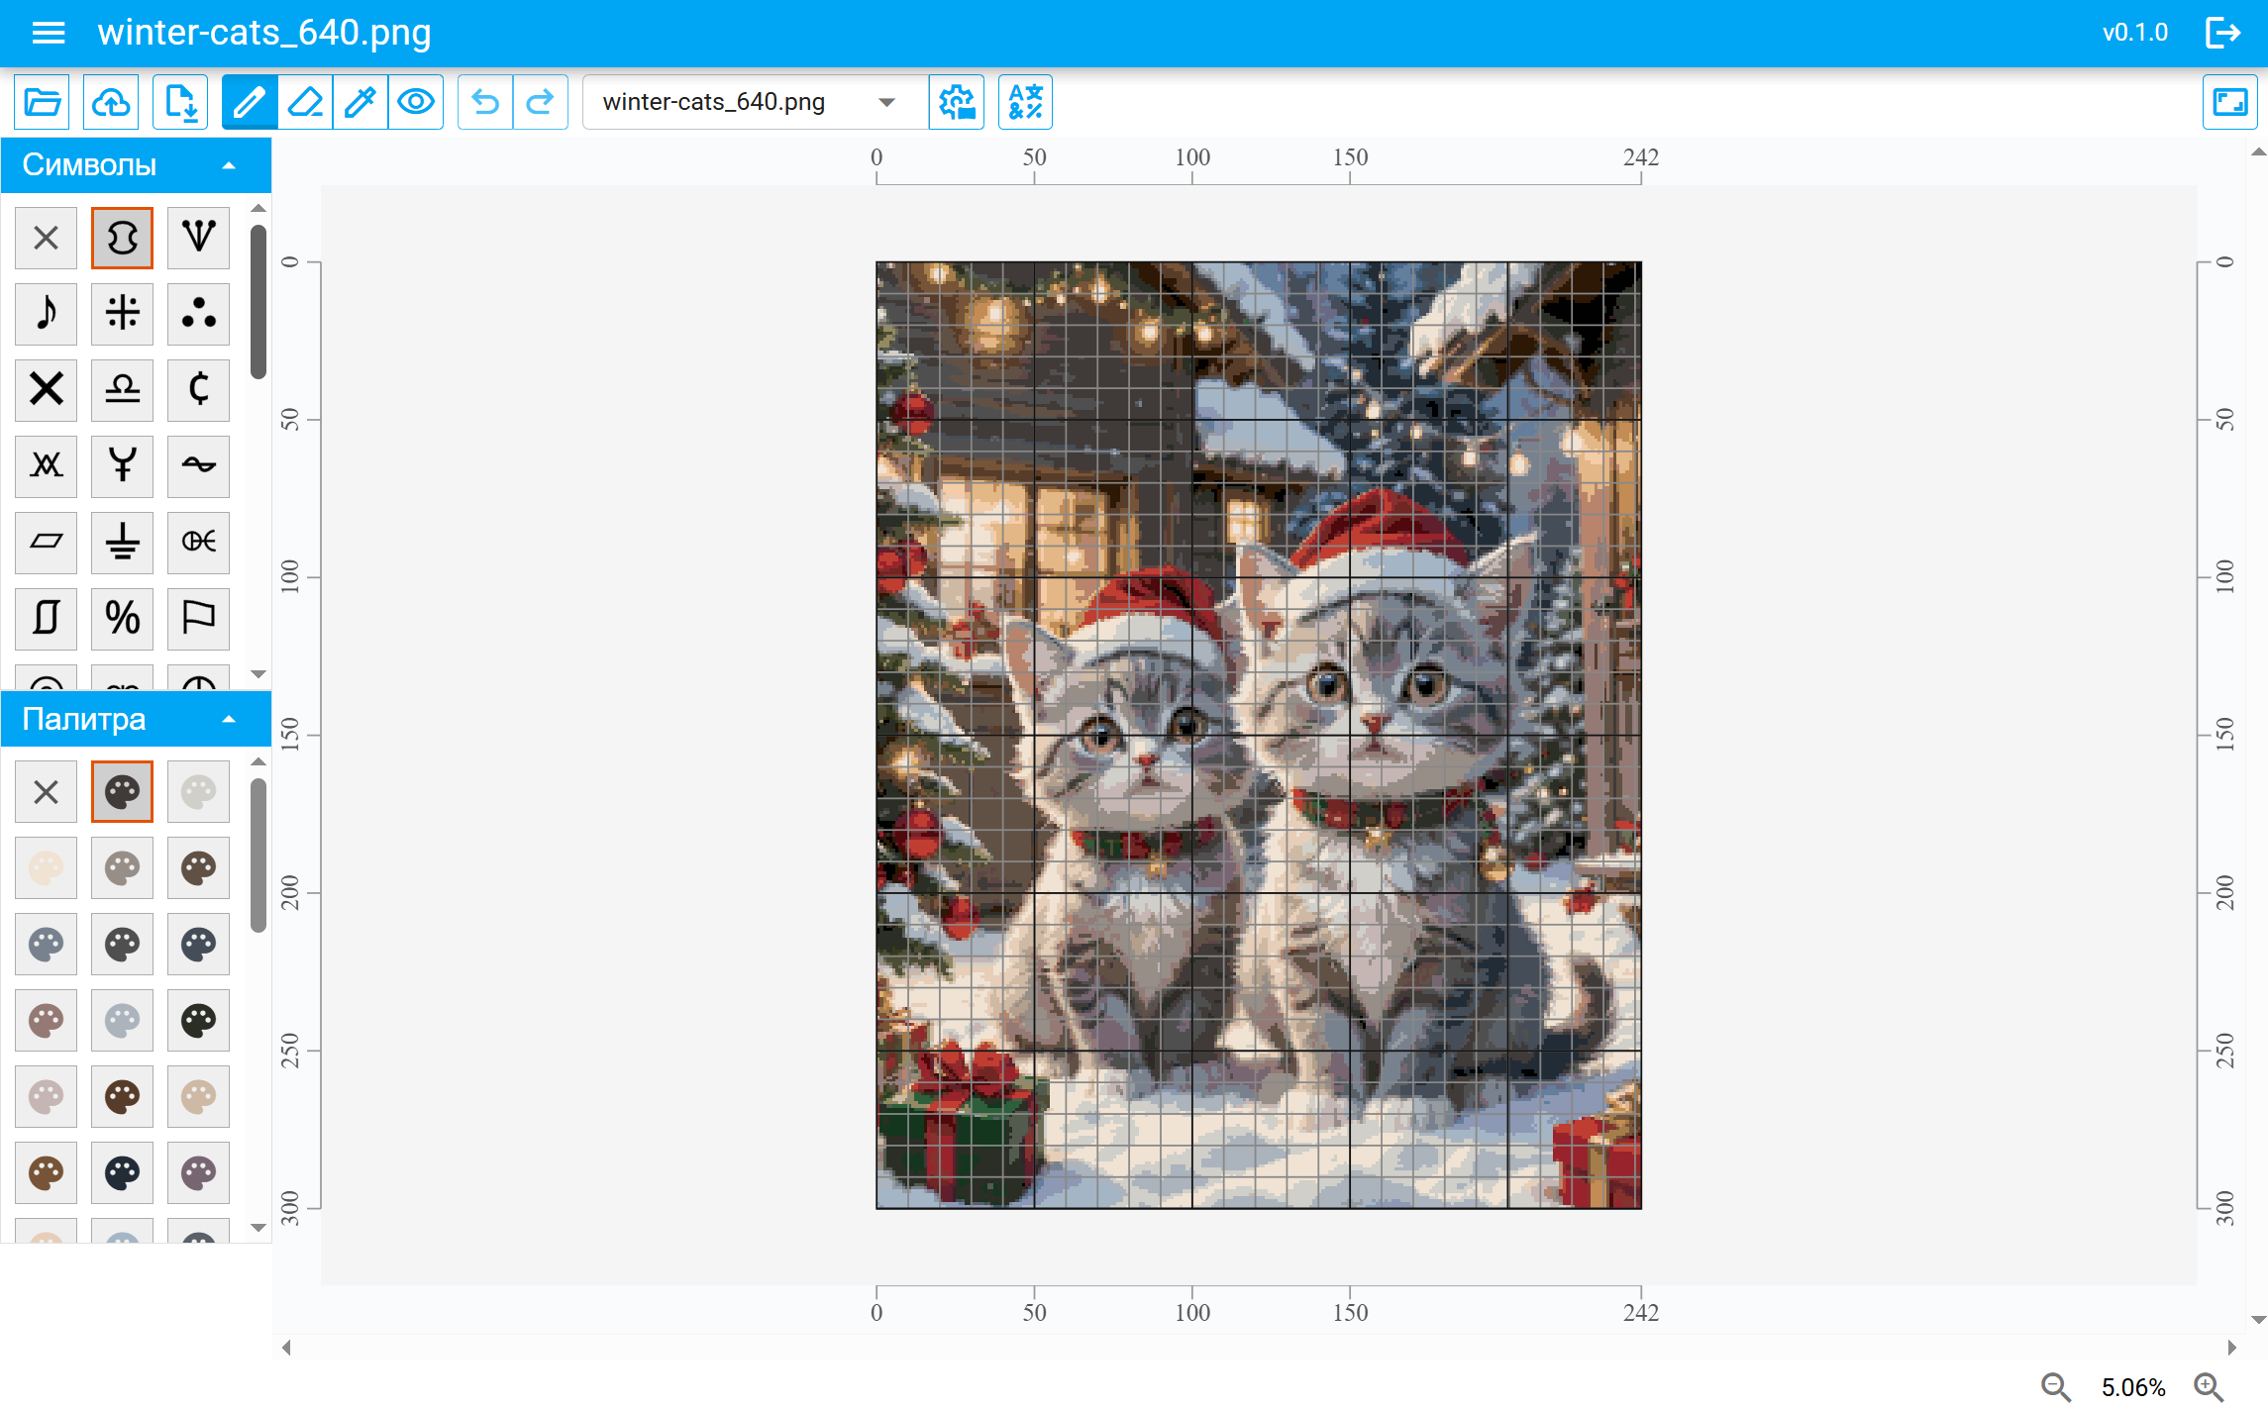
Task: Click the logout icon in header
Action: [2222, 33]
